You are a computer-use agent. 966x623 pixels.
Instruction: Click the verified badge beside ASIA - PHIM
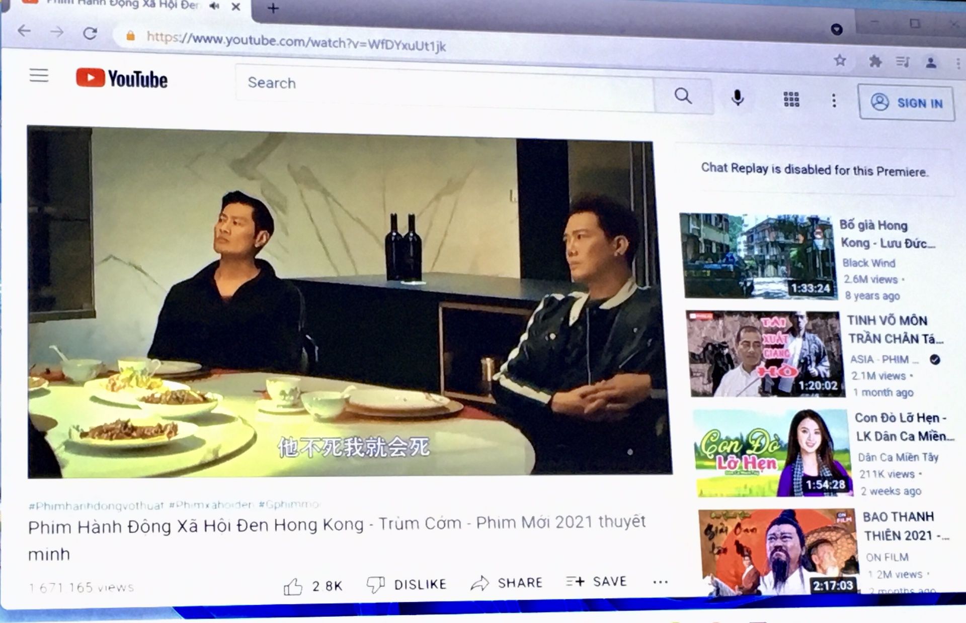pyautogui.click(x=935, y=360)
